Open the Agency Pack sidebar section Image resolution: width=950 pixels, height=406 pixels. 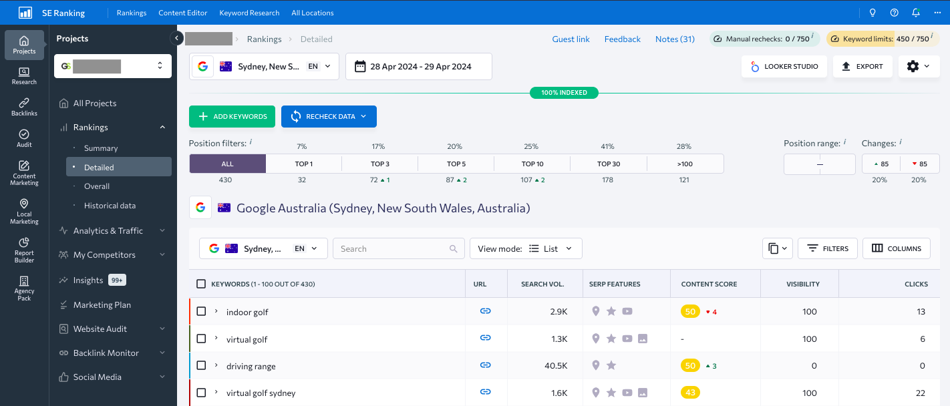pos(24,288)
